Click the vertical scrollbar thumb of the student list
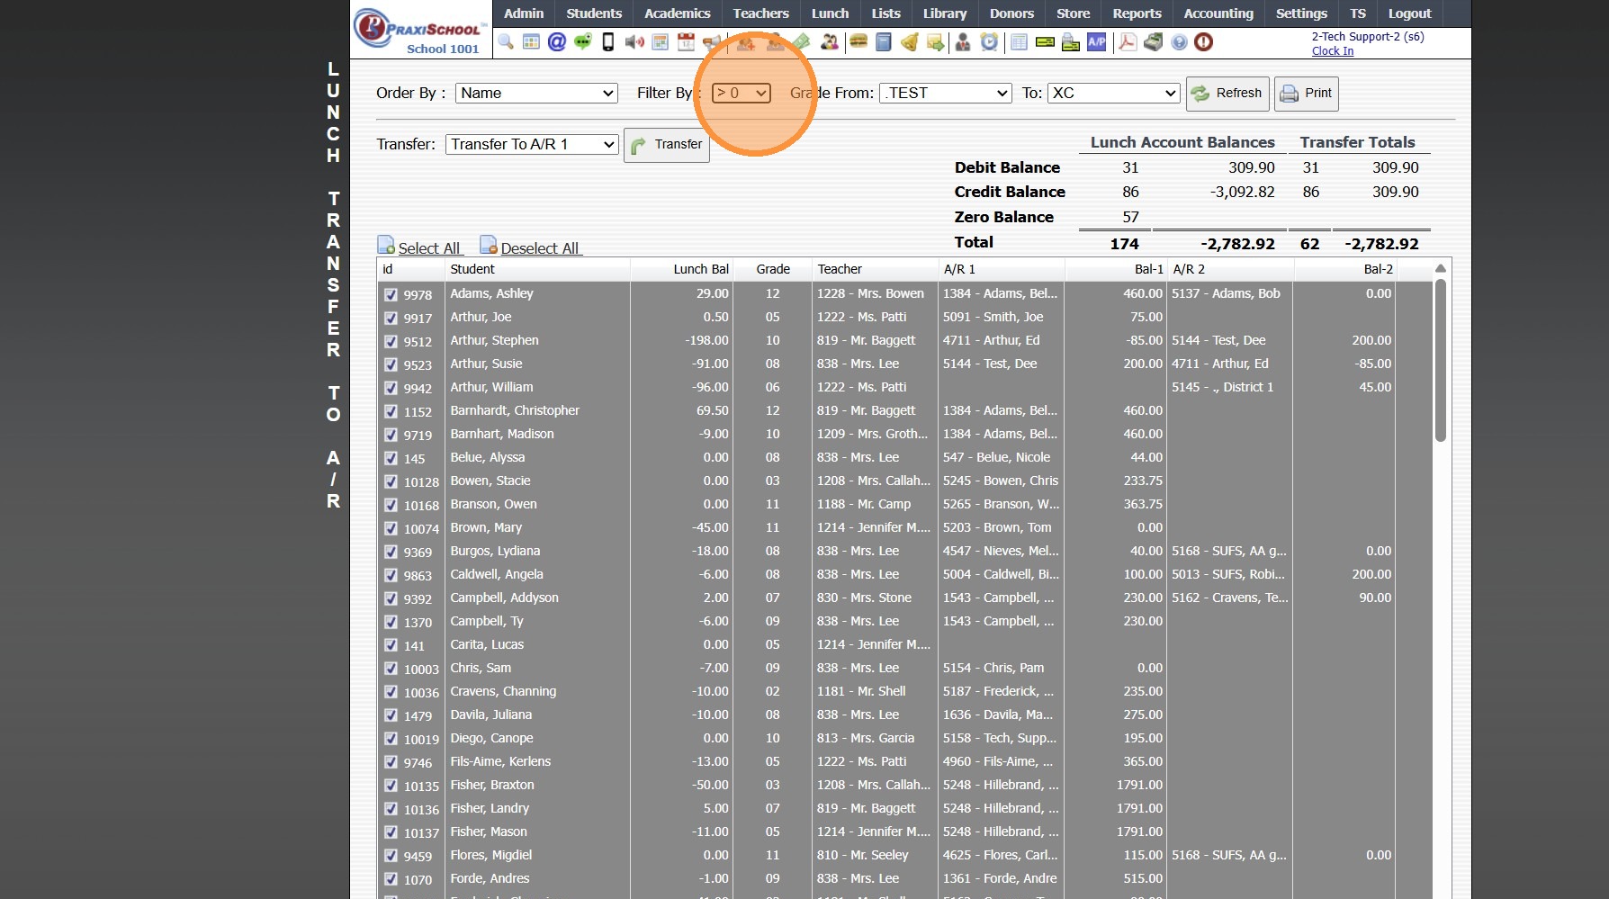Viewport: 1609px width, 899px height. 1440,360
